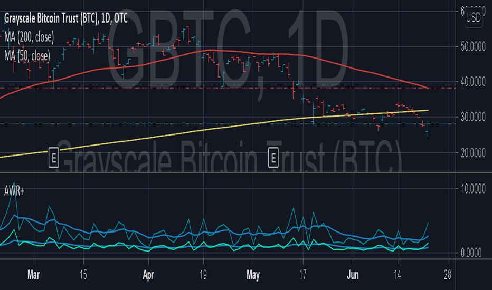This screenshot has height=290, width=492.
Task: Open the second earnings E marker near May
Action: (273, 158)
